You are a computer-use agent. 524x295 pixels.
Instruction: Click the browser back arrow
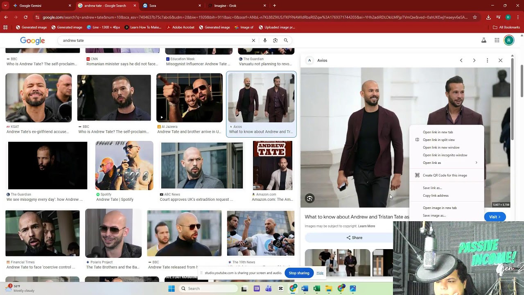[x=6, y=17]
